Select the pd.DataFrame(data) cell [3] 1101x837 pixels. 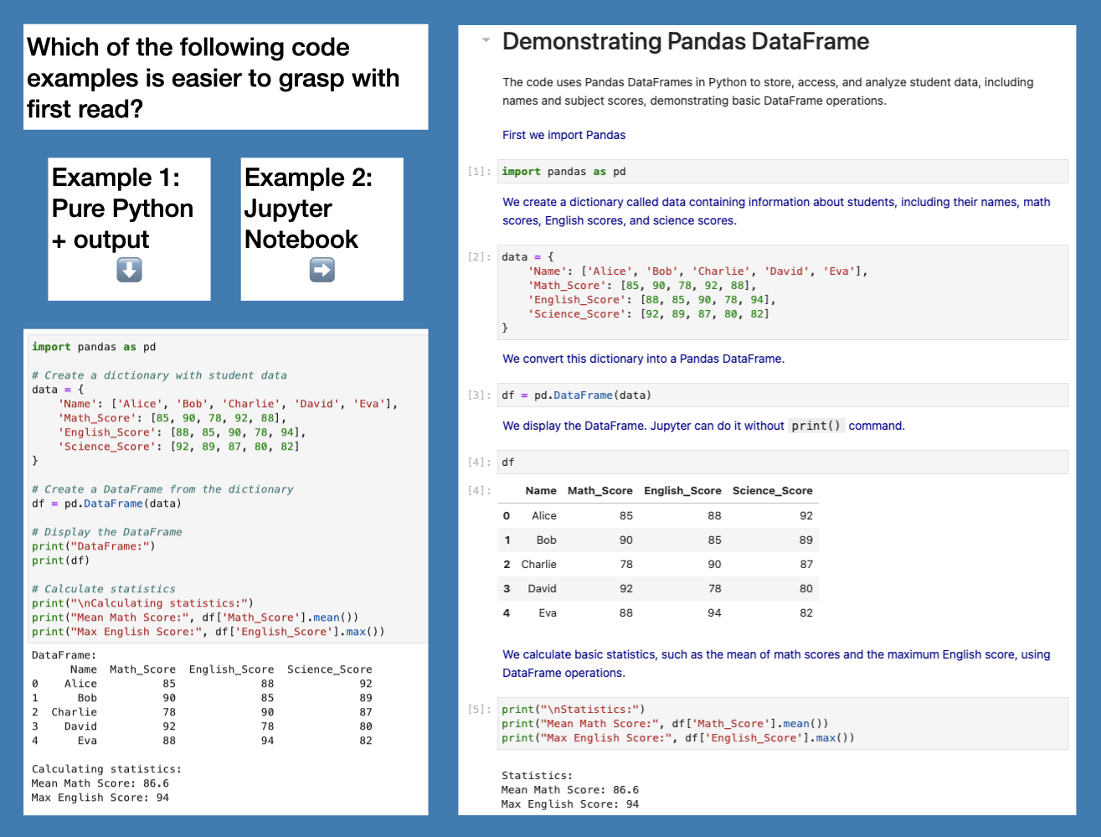(783, 395)
